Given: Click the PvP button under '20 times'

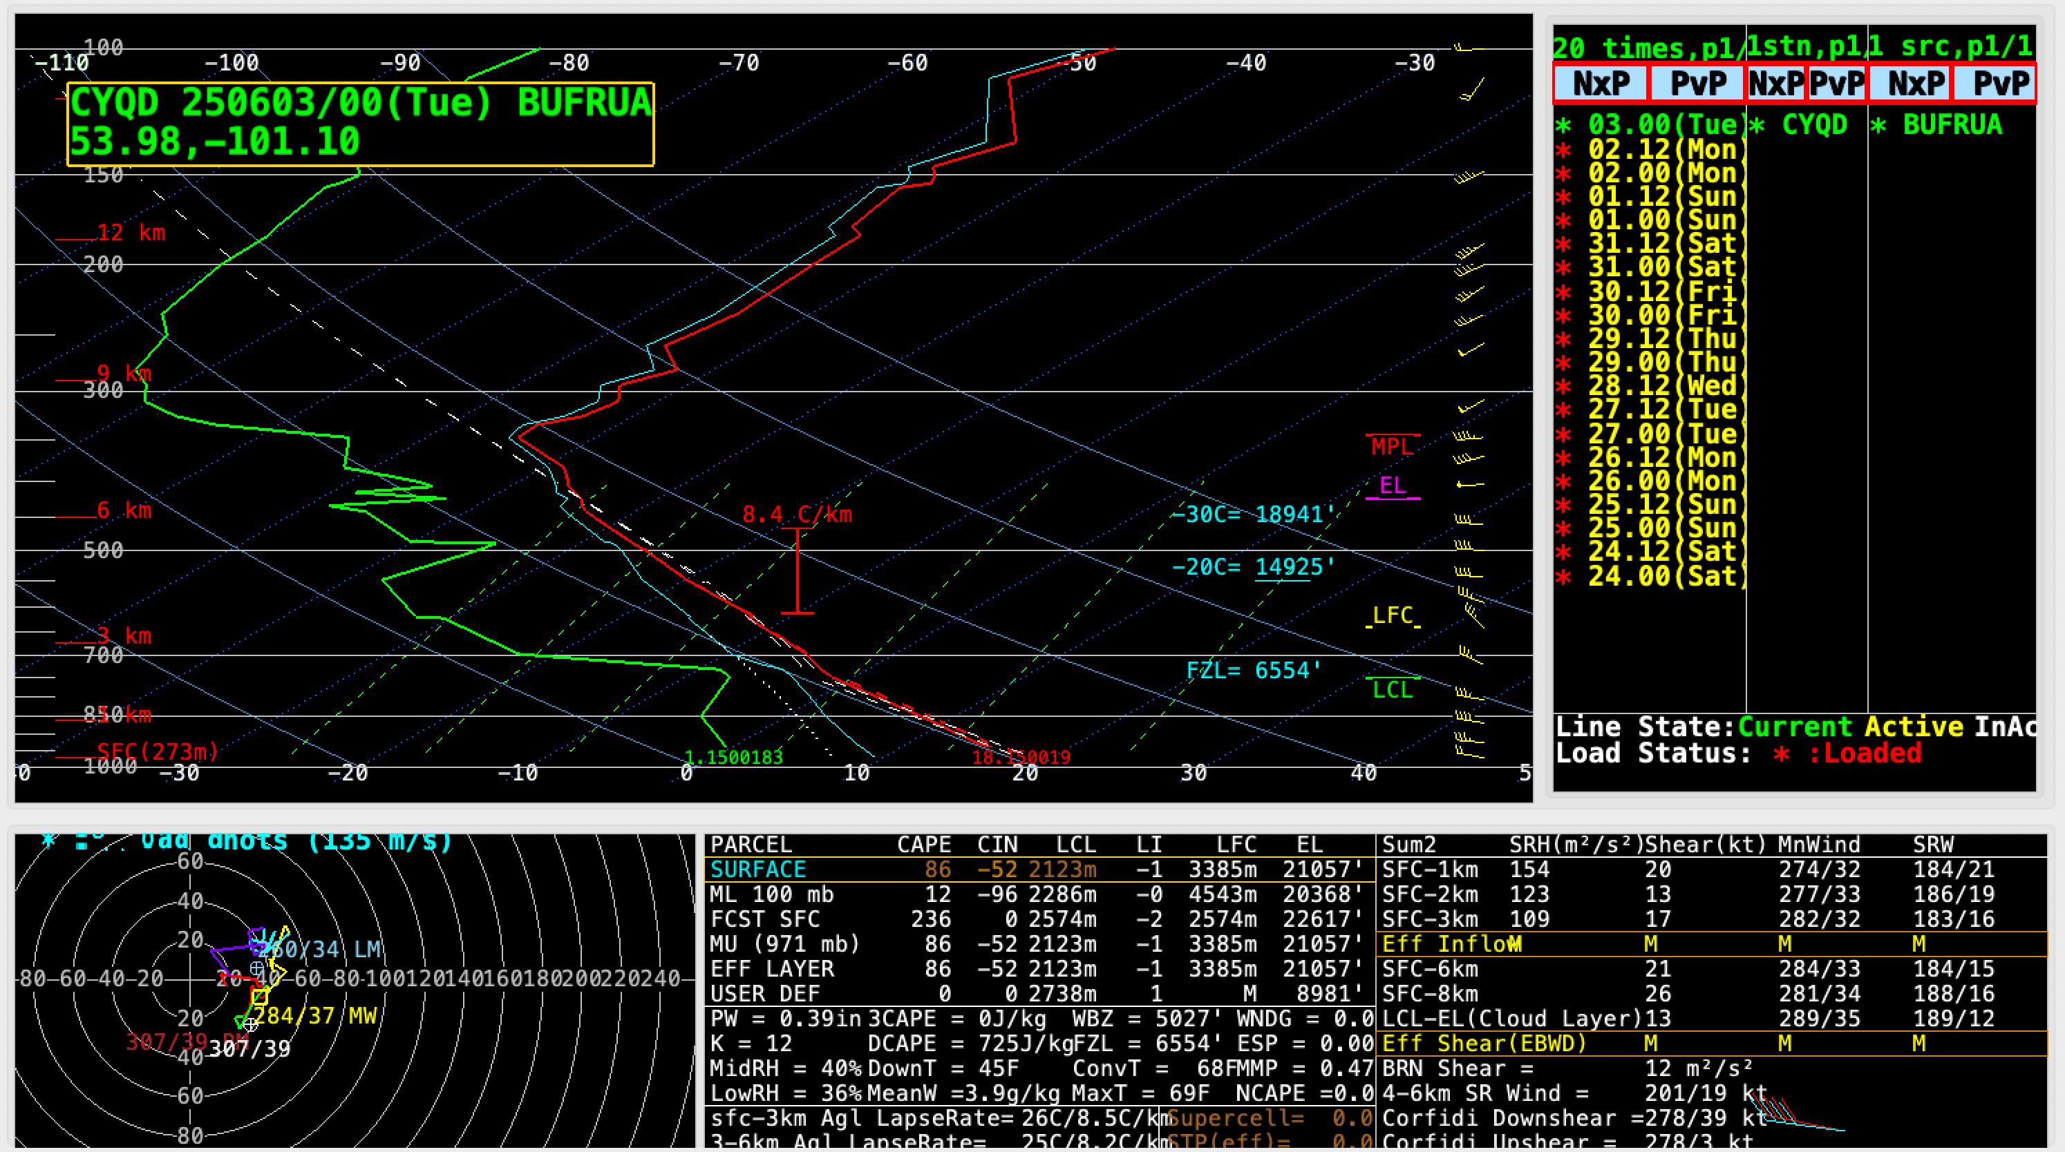Looking at the screenshot, I should [1697, 84].
